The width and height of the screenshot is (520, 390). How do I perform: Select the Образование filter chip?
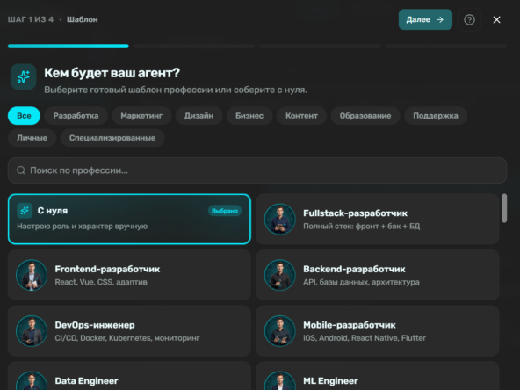[365, 116]
